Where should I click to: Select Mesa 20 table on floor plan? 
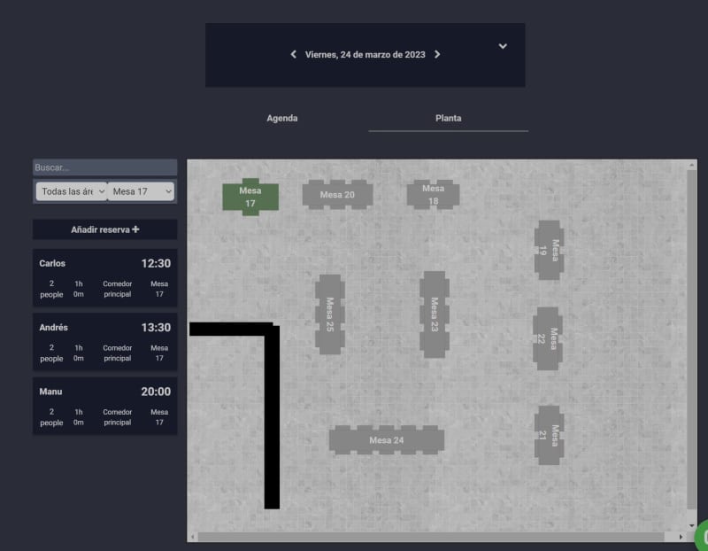337,195
